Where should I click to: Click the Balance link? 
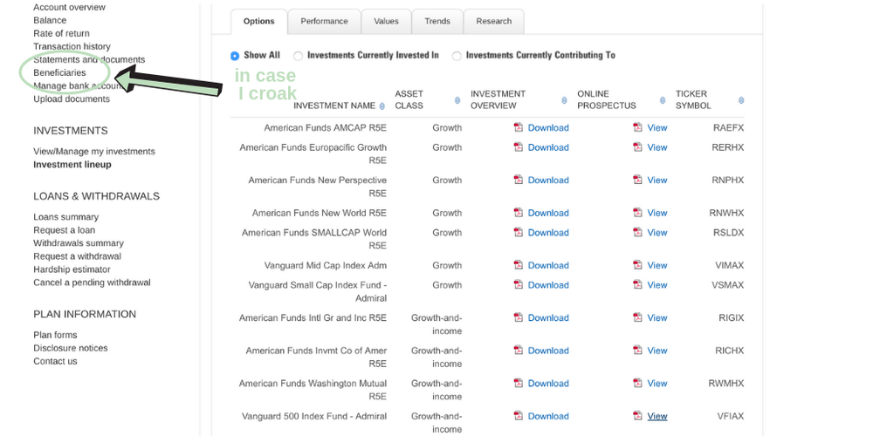pos(50,20)
